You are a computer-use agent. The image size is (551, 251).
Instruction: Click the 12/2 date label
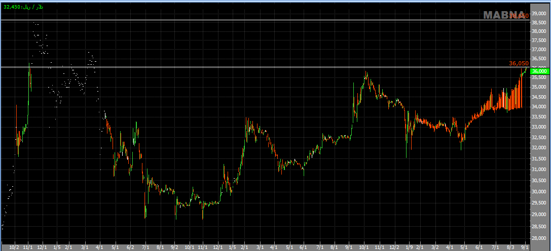point(394,247)
